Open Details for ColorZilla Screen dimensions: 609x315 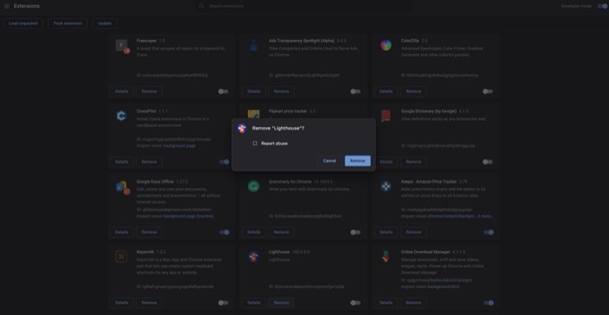pyautogui.click(x=385, y=91)
